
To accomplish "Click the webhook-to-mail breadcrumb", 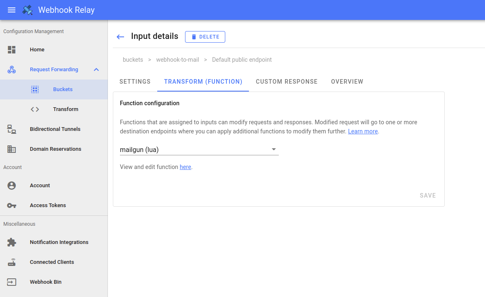I will 178,60.
